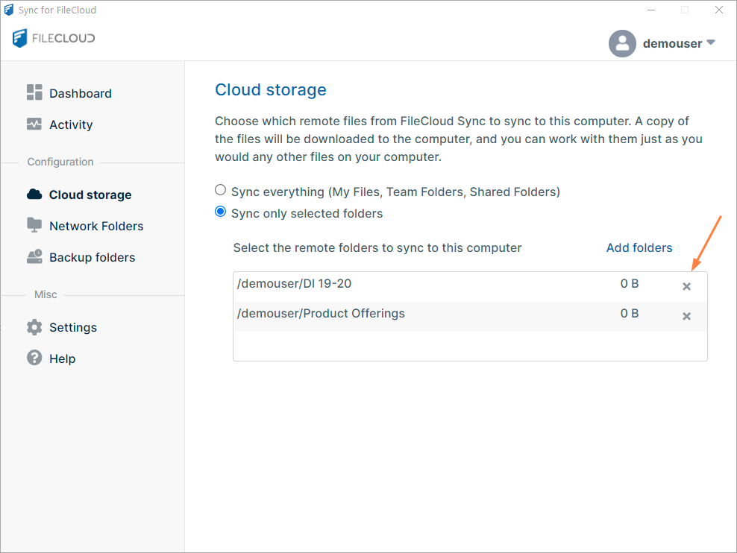Image resolution: width=737 pixels, height=553 pixels.
Task: Click the Add folders link
Action: click(x=639, y=247)
